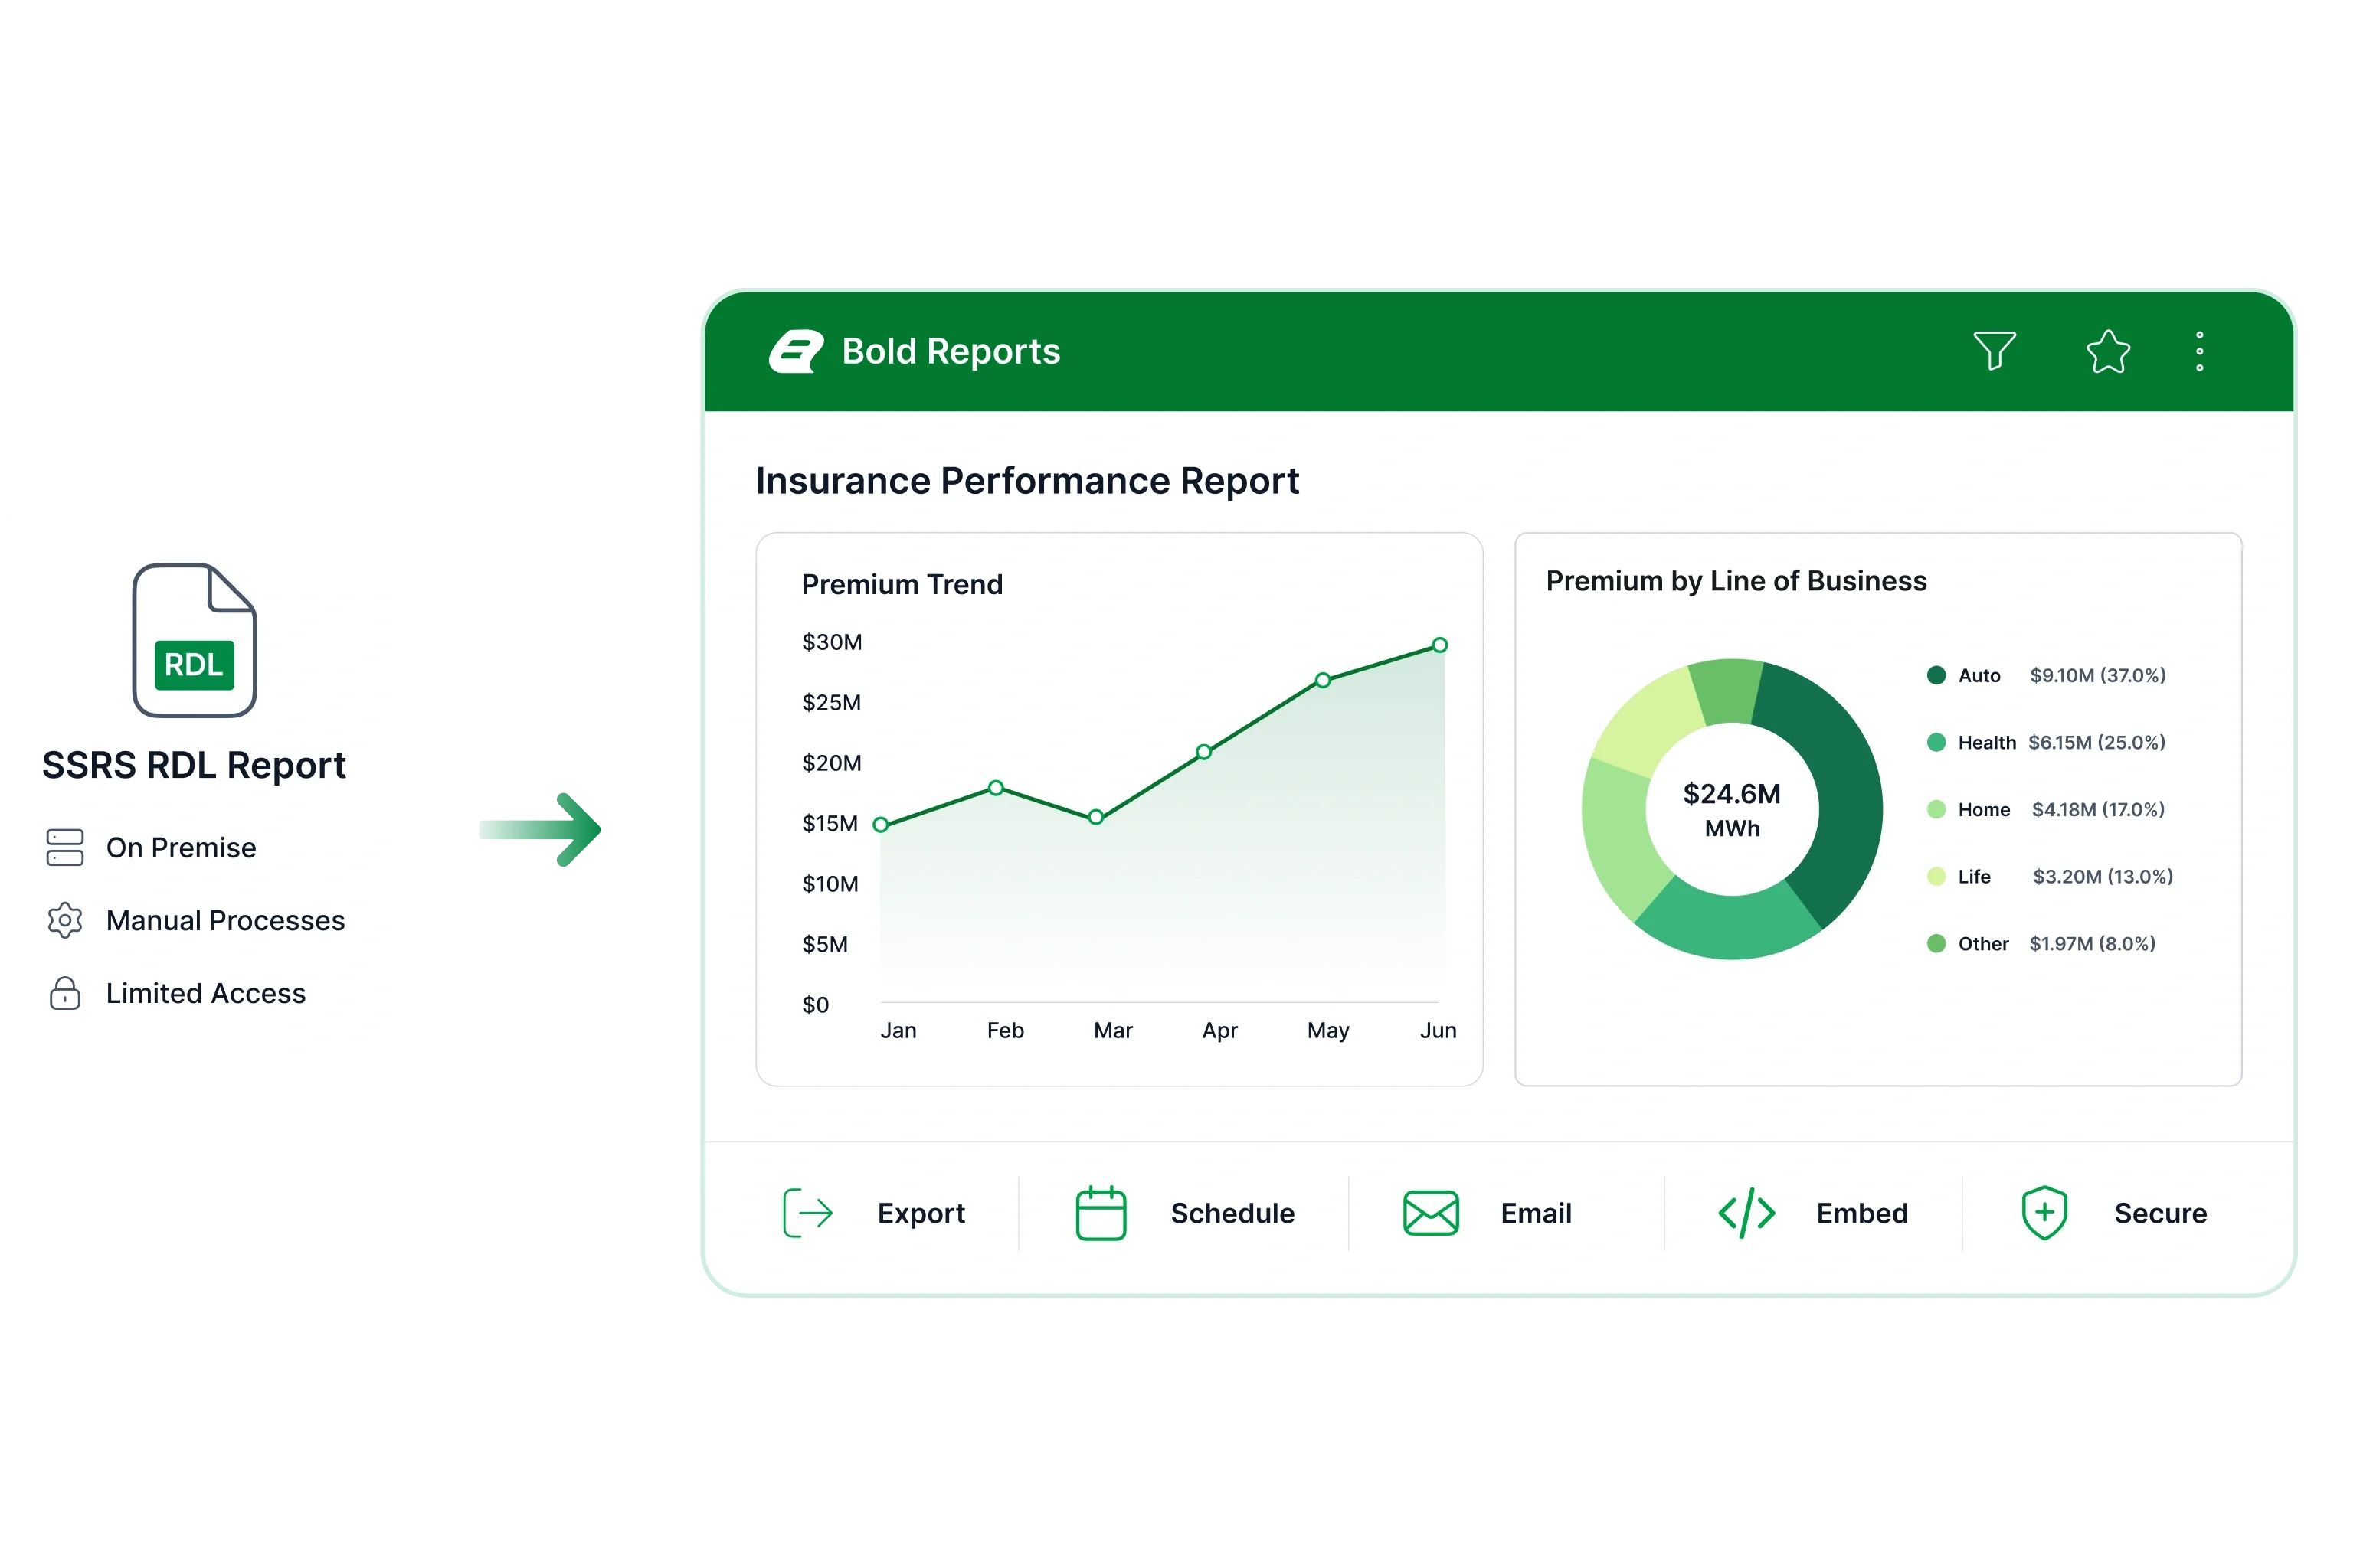The image size is (2373, 1568).
Task: Click the Secure shield icon
Action: coord(2044,1213)
